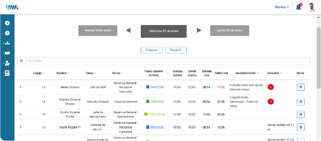Open gear menu for Meike Guillem

tap(301, 87)
